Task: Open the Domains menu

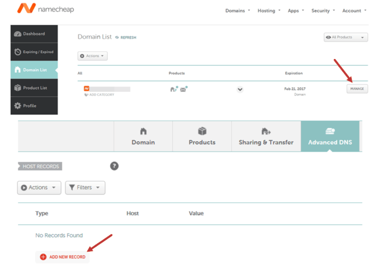Action: coord(238,11)
